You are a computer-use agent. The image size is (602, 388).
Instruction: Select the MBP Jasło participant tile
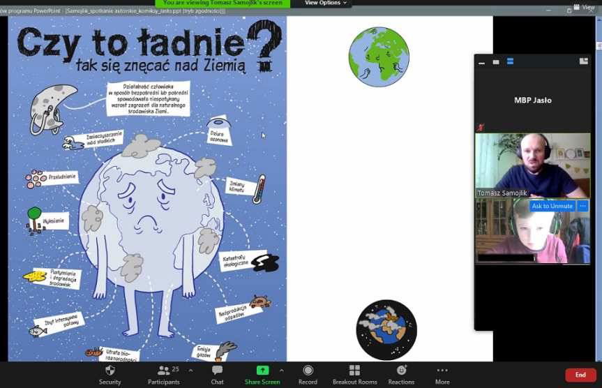click(x=532, y=100)
